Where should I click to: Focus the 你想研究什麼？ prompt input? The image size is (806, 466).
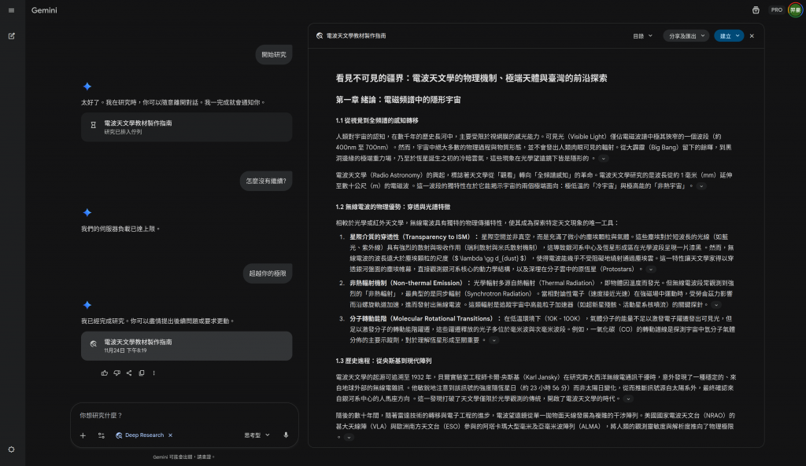coord(184,415)
